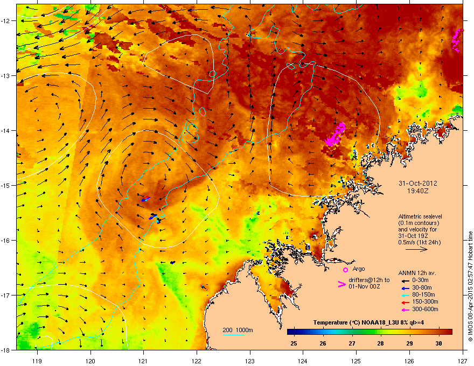
Task: Click latitude axis label '-12'
Action: [x=5, y=20]
